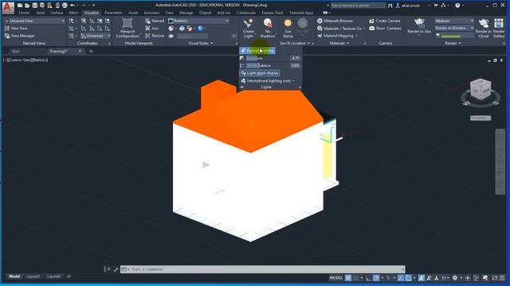Switch to the Layout1 tab
This screenshot has width=510, height=286.
pyautogui.click(x=33, y=276)
